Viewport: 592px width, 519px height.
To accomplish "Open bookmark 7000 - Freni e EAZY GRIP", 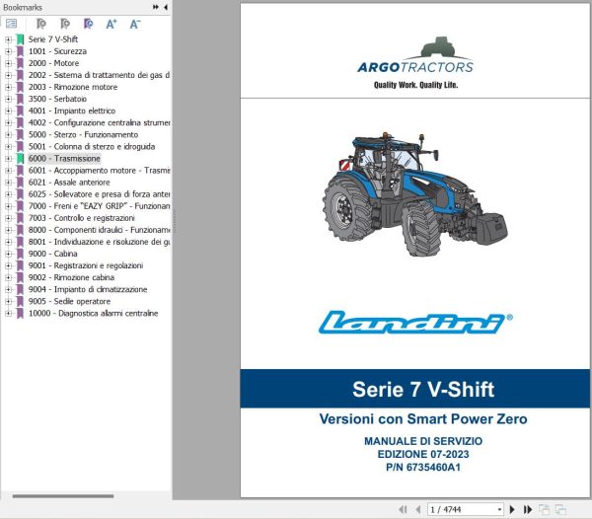I will 99,206.
